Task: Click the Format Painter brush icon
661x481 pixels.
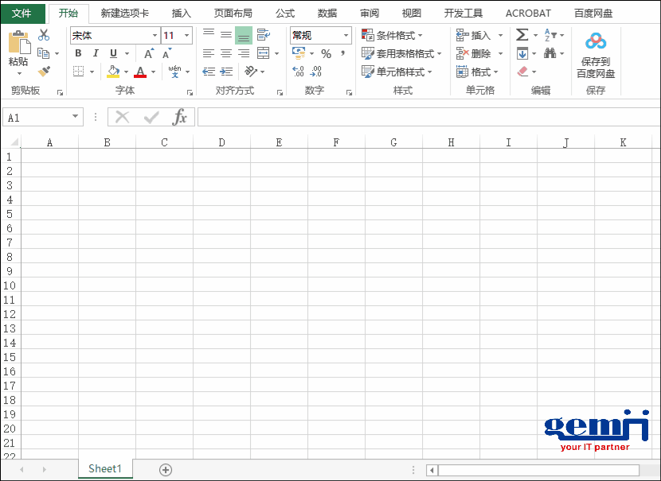Action: (45, 72)
